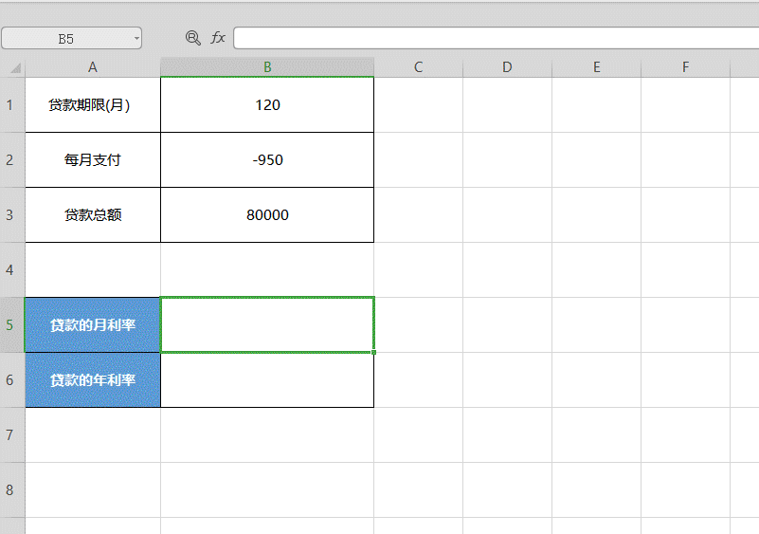Select column E header
This screenshot has width=759, height=534.
[596, 67]
